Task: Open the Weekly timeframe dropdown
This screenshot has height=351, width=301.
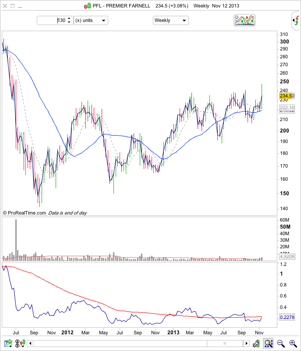Action: (171, 20)
